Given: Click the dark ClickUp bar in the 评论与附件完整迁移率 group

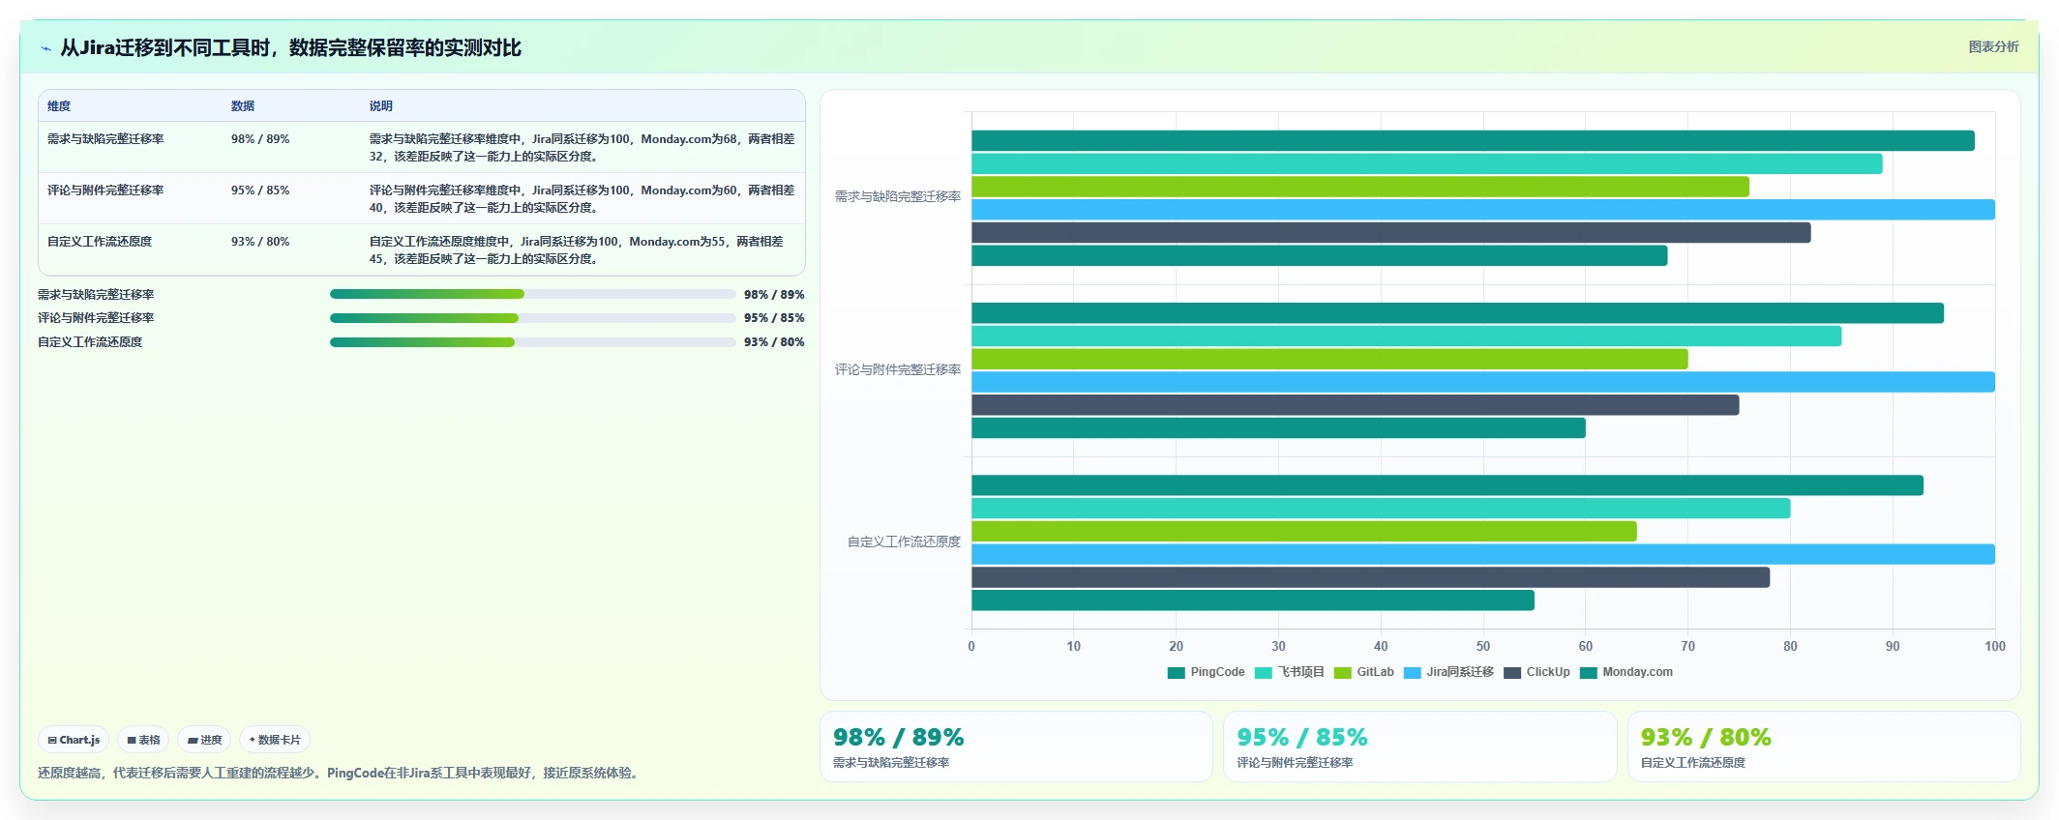Looking at the screenshot, I should tap(1356, 405).
